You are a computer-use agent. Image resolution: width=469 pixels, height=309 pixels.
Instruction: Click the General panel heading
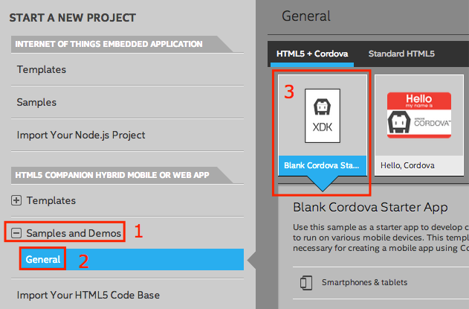[x=306, y=16]
